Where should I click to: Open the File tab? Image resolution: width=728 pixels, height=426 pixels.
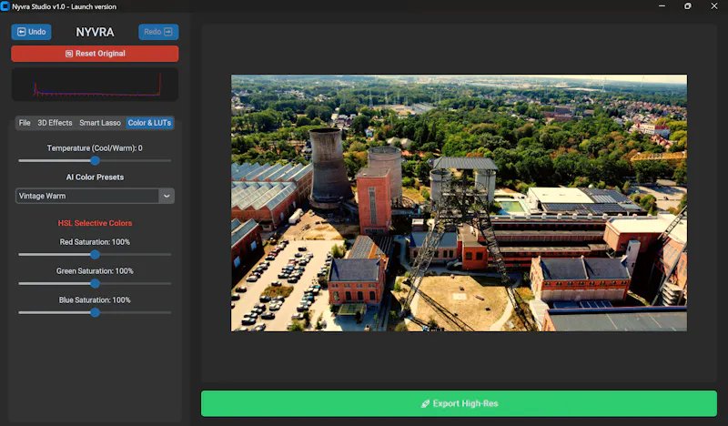click(25, 123)
